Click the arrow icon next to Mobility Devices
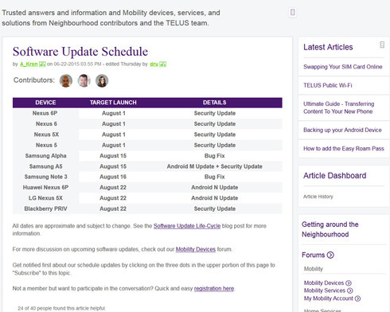The image size is (390, 312). click(349, 283)
